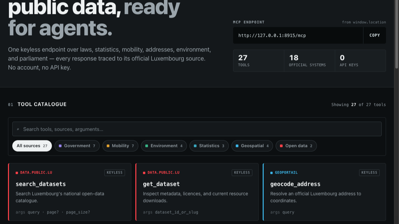This screenshot has height=224, width=399.
Task: Filter tools by Environment source
Action: click(x=164, y=146)
